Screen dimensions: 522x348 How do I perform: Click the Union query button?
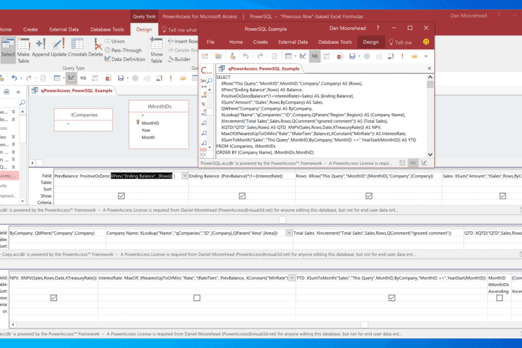(115, 41)
